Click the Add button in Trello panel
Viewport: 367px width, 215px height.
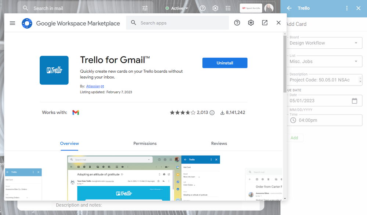coord(294,138)
